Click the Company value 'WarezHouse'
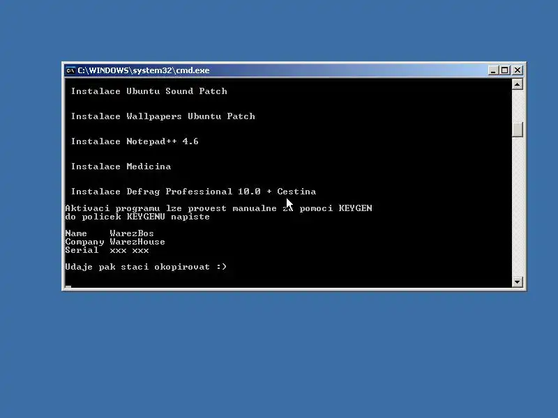 coord(137,242)
